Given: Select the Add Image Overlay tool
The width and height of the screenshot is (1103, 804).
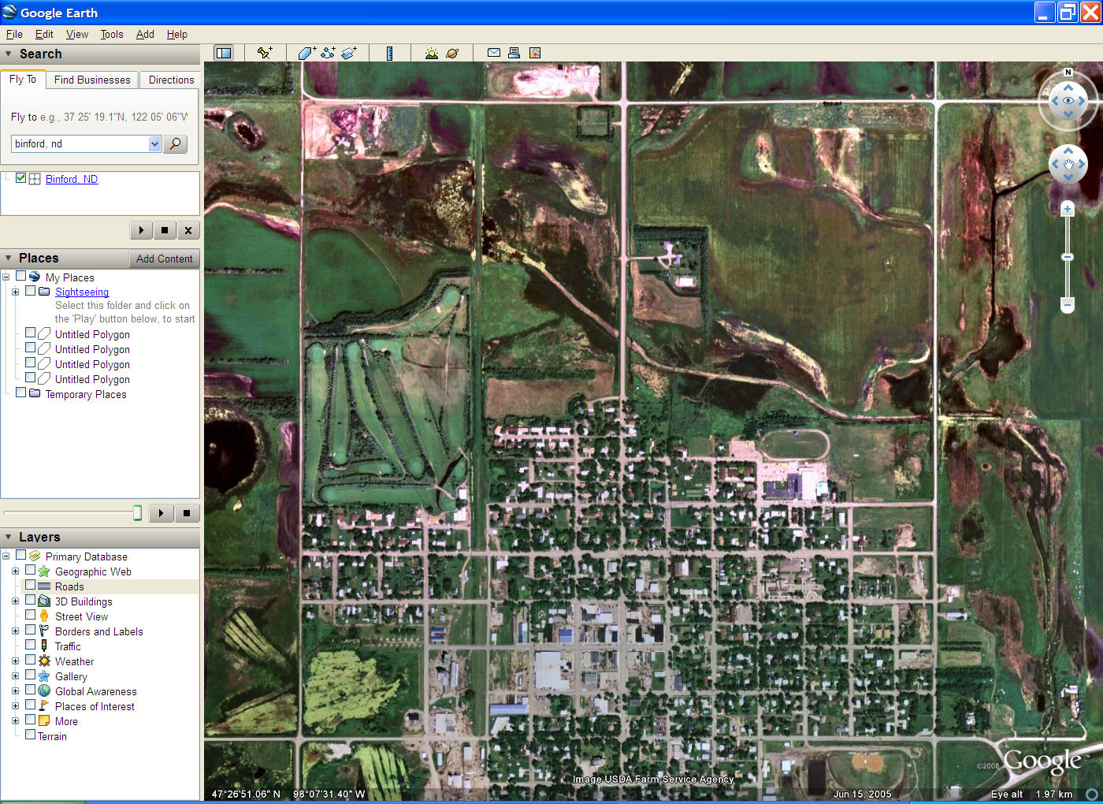Looking at the screenshot, I should 349,53.
